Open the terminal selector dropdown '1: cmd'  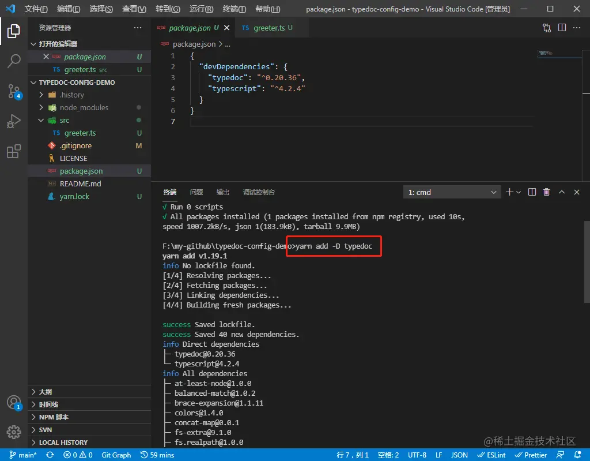coord(452,192)
